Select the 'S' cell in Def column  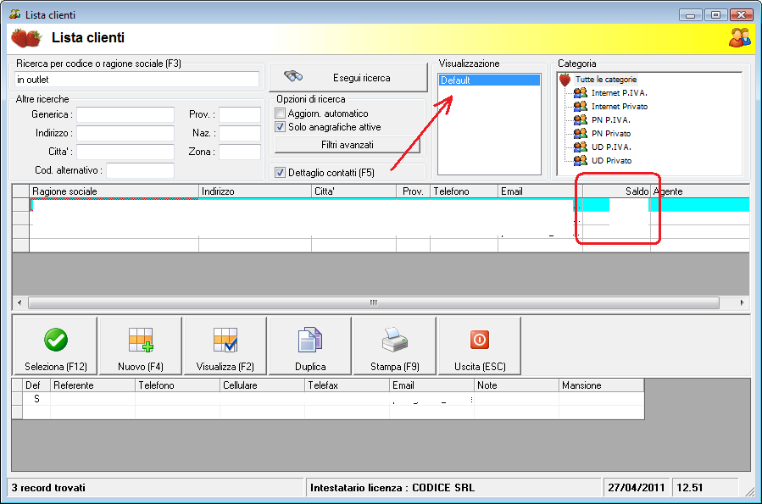[36, 399]
